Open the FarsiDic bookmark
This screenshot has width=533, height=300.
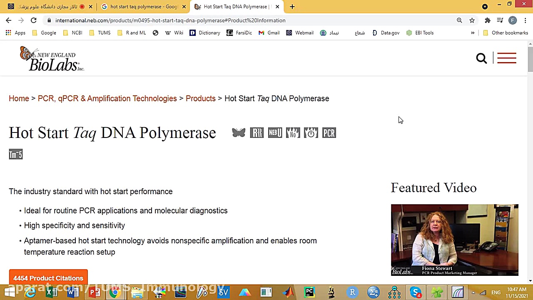click(239, 32)
